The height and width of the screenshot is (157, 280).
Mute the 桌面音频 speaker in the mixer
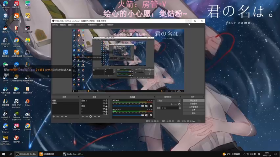147,106
